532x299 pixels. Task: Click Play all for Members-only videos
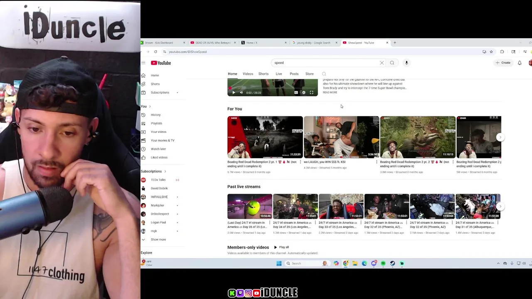pyautogui.click(x=281, y=247)
